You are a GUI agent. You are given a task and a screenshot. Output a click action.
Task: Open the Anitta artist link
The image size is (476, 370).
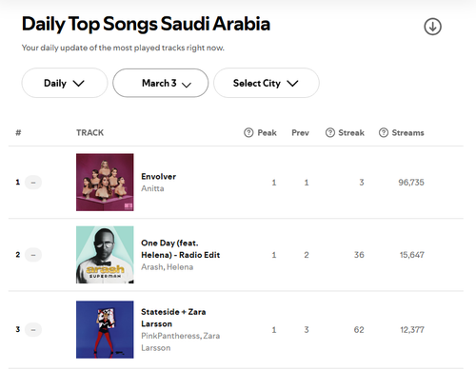click(x=152, y=188)
